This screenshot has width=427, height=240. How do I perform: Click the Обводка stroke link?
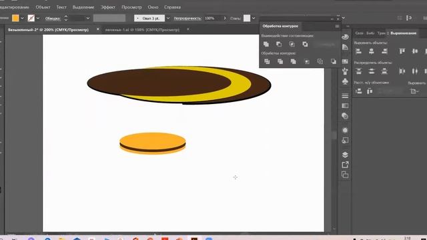click(x=53, y=18)
